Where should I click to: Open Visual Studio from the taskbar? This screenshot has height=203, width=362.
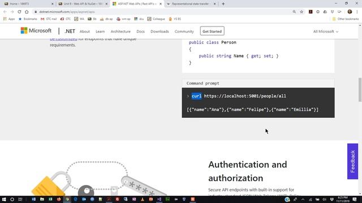pos(159,199)
